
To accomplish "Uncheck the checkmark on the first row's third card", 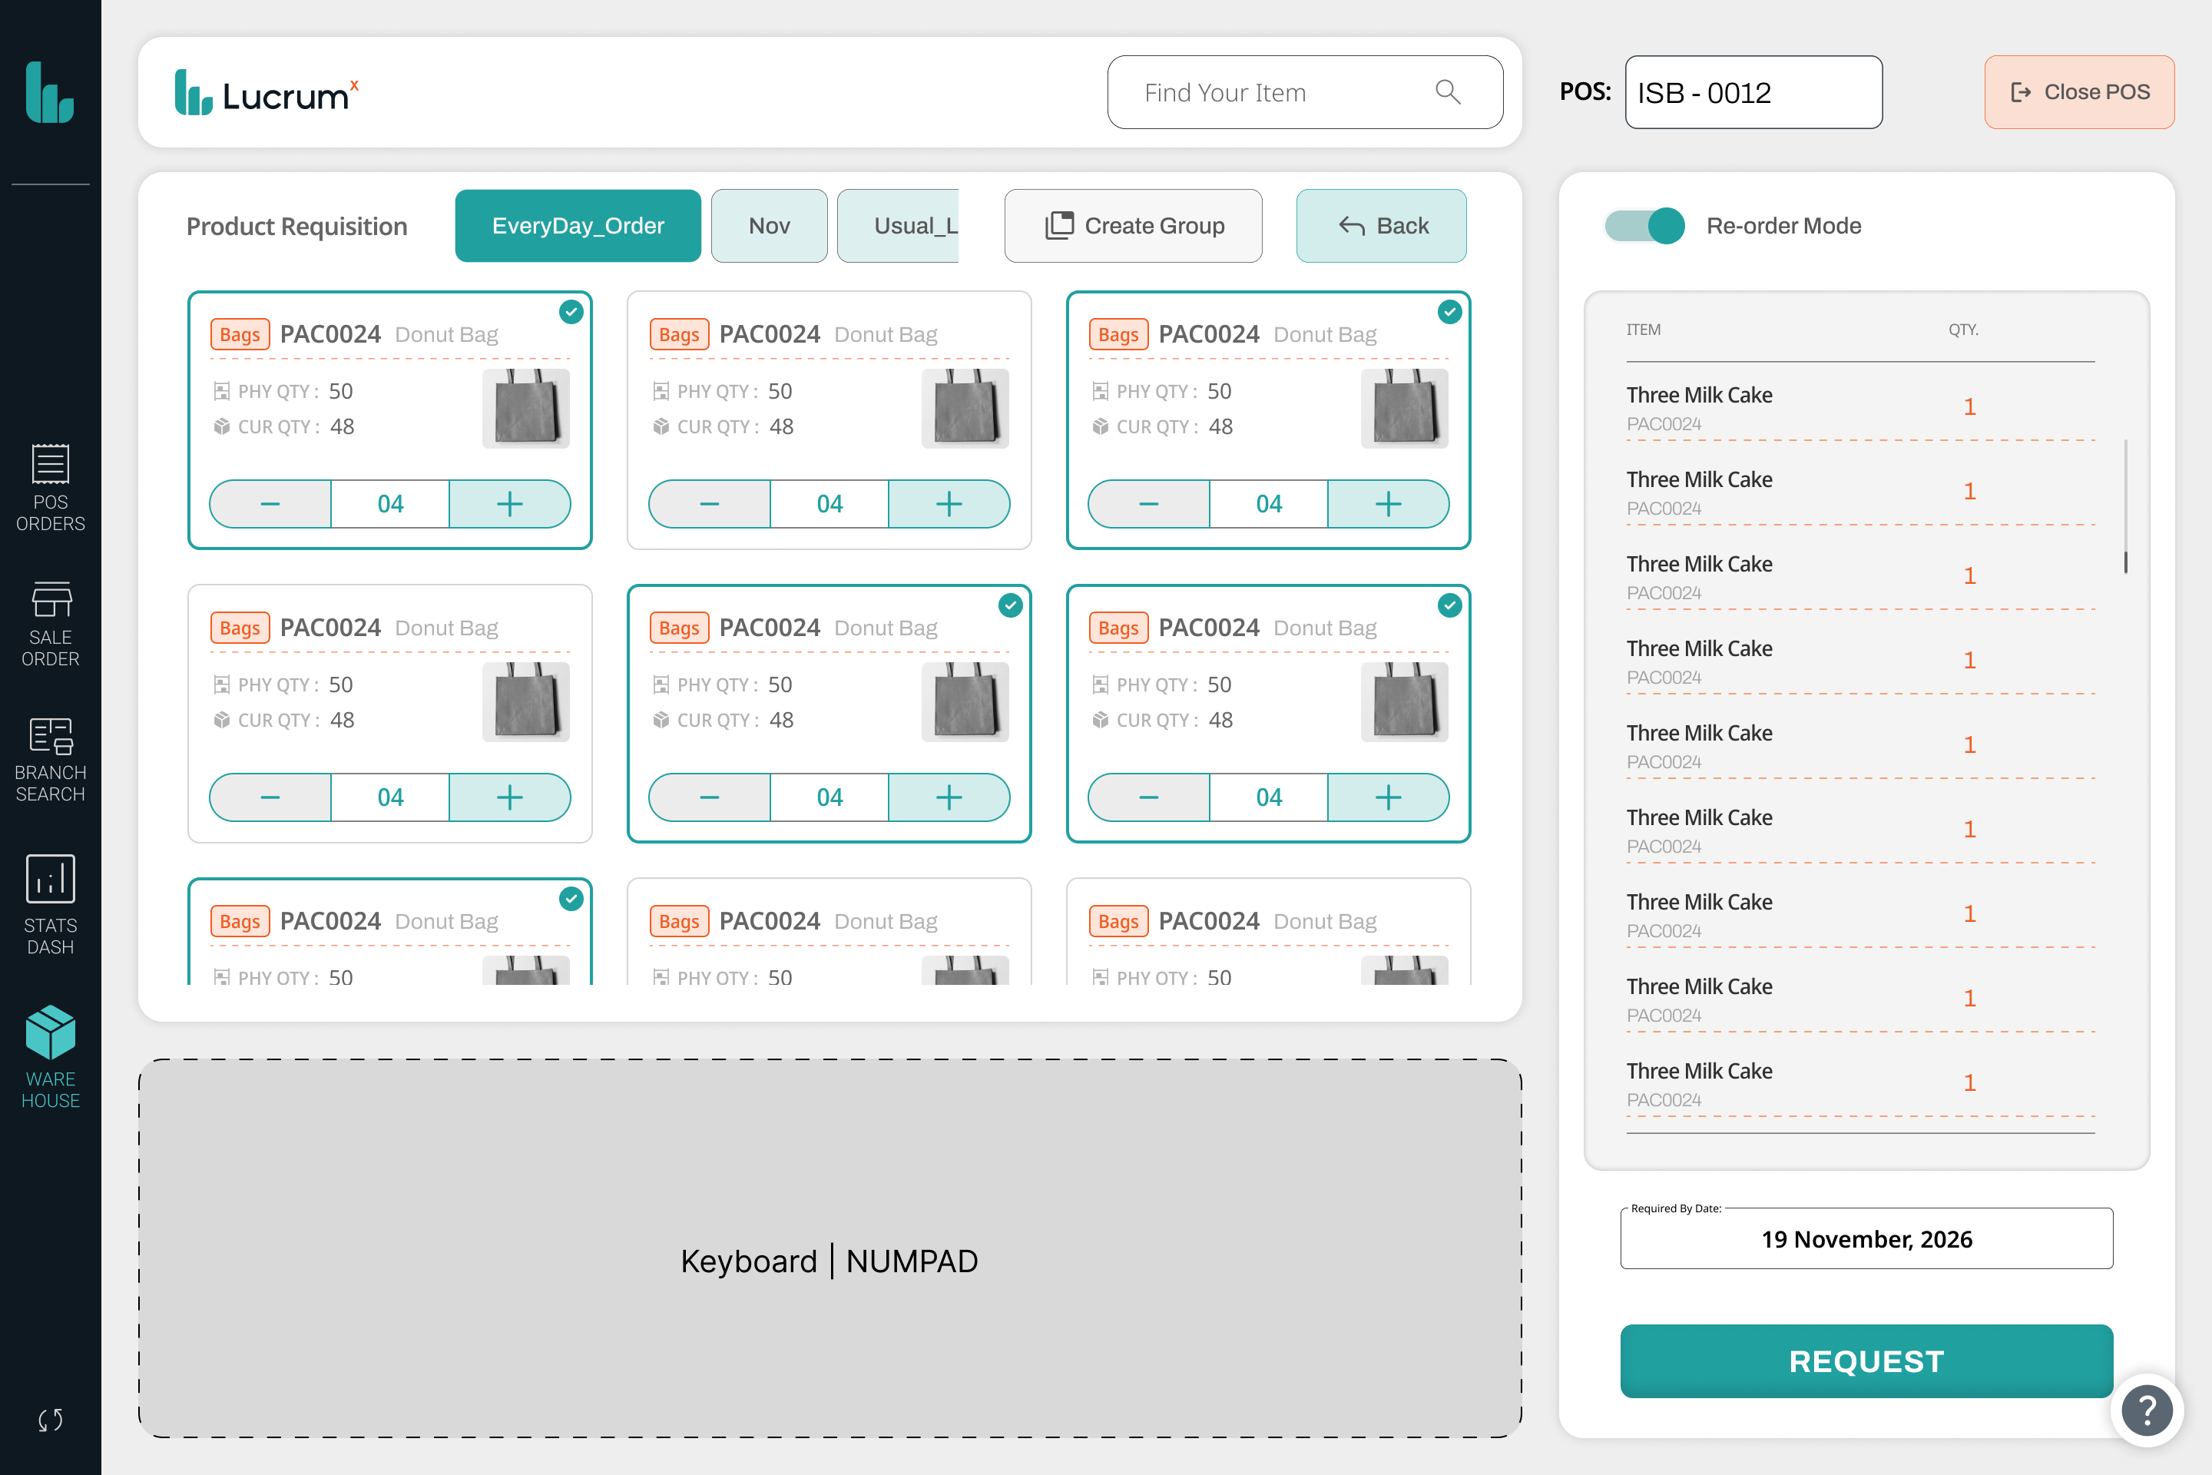I will pos(1449,311).
